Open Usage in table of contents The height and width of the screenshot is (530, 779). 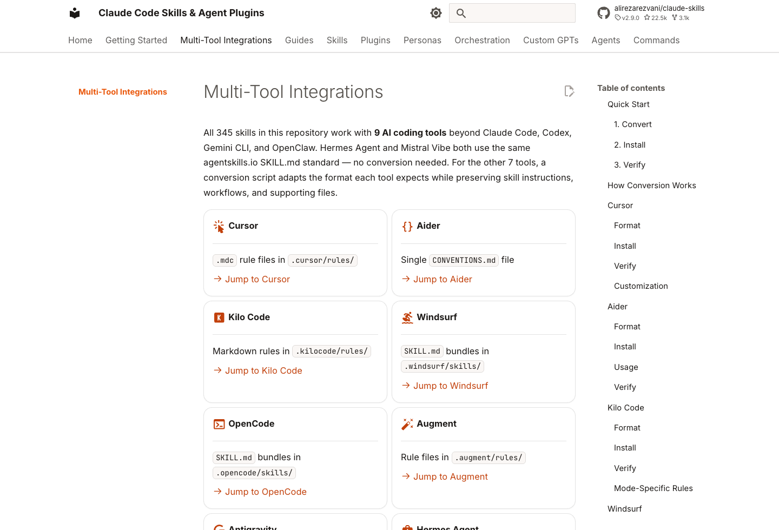pyautogui.click(x=626, y=367)
